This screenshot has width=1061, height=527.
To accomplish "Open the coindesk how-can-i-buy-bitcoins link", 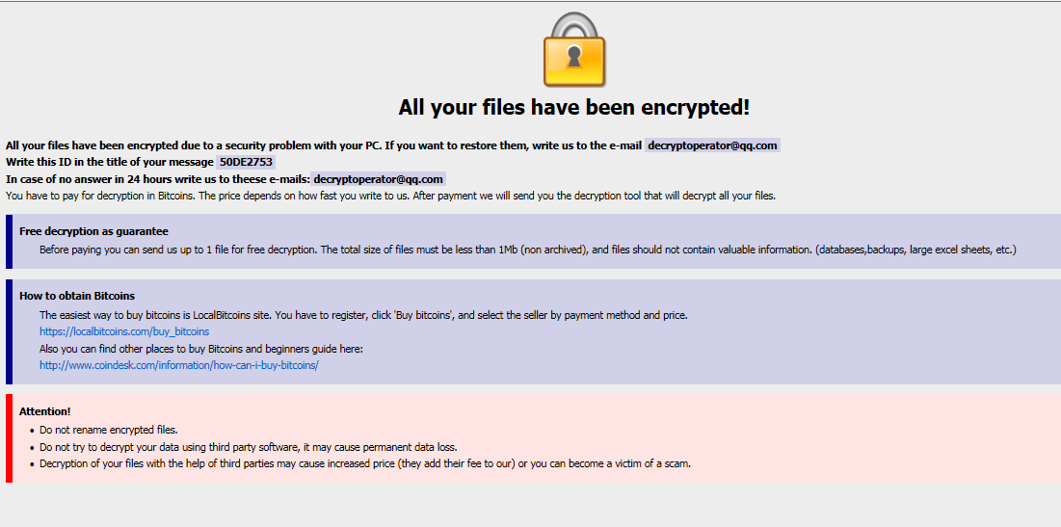I will coord(178,365).
